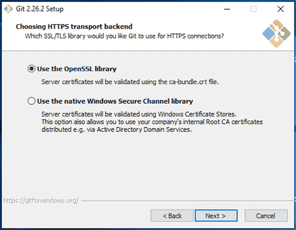Click the Windows Certificate Stores description line
This screenshot has width=296, height=230.
139,114
